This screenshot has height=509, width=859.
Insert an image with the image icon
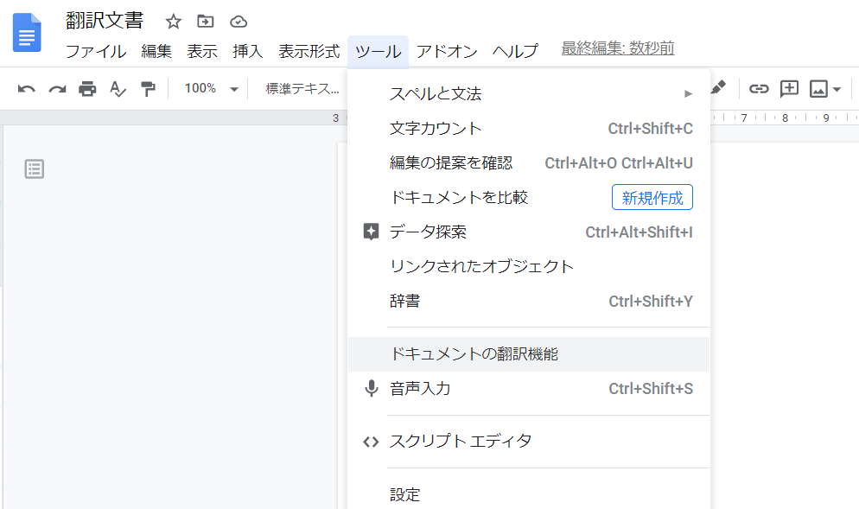[x=818, y=89]
